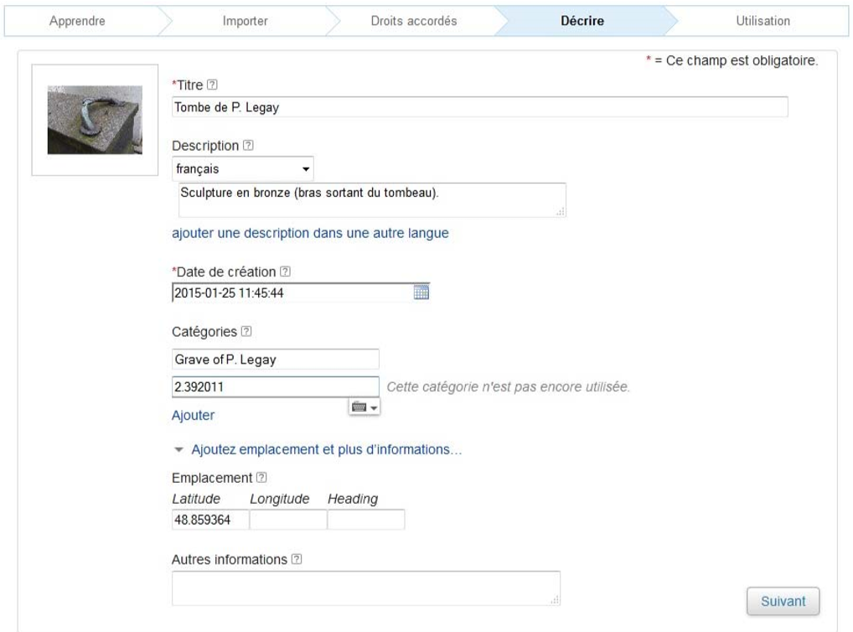Go to the Apprendre step
This screenshot has height=632, width=853.
(x=77, y=21)
